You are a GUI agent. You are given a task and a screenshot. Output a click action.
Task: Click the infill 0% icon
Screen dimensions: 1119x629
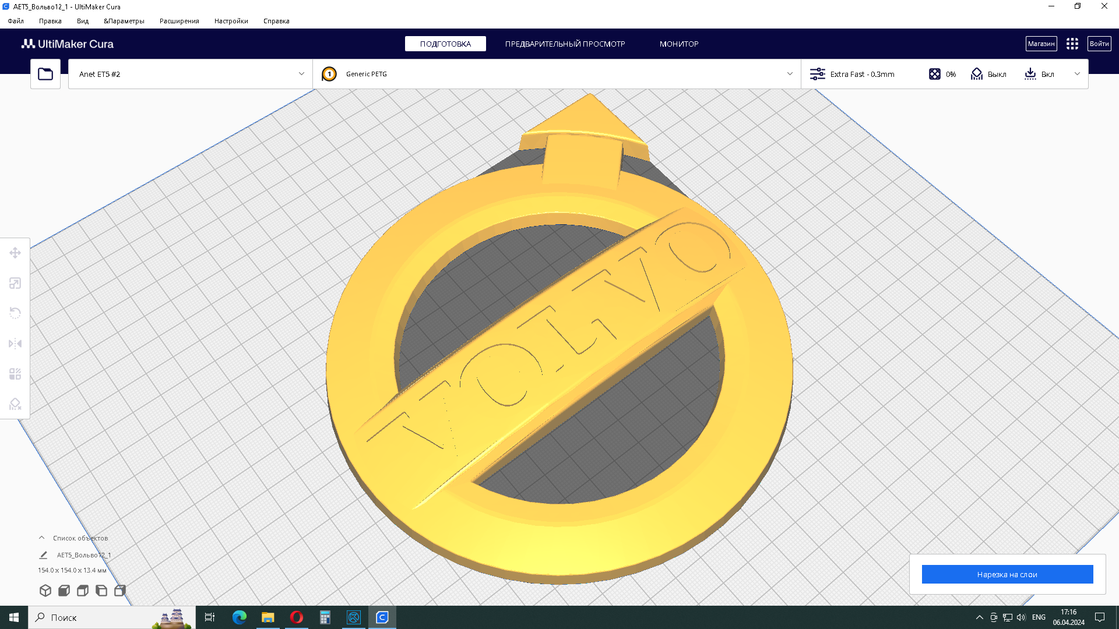point(935,74)
